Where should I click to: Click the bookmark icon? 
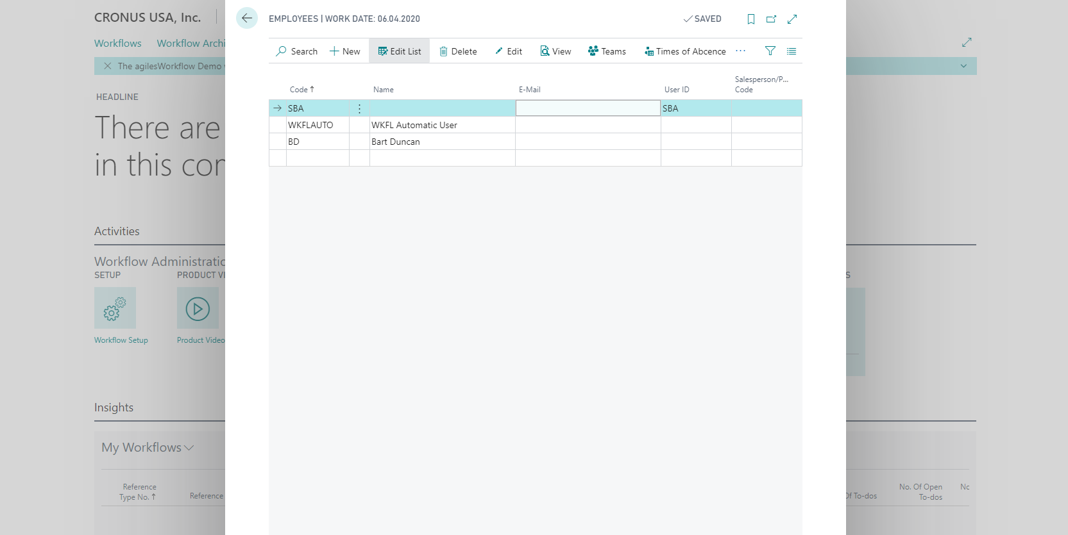[750, 19]
